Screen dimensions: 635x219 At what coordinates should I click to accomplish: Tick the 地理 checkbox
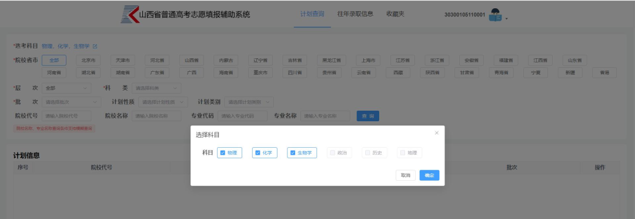[403, 153]
